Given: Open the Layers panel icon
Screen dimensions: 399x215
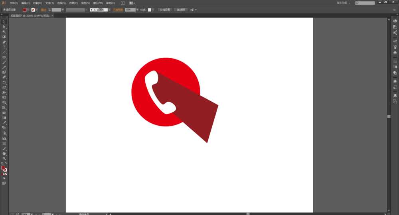Looking at the screenshot, I should tap(395, 96).
